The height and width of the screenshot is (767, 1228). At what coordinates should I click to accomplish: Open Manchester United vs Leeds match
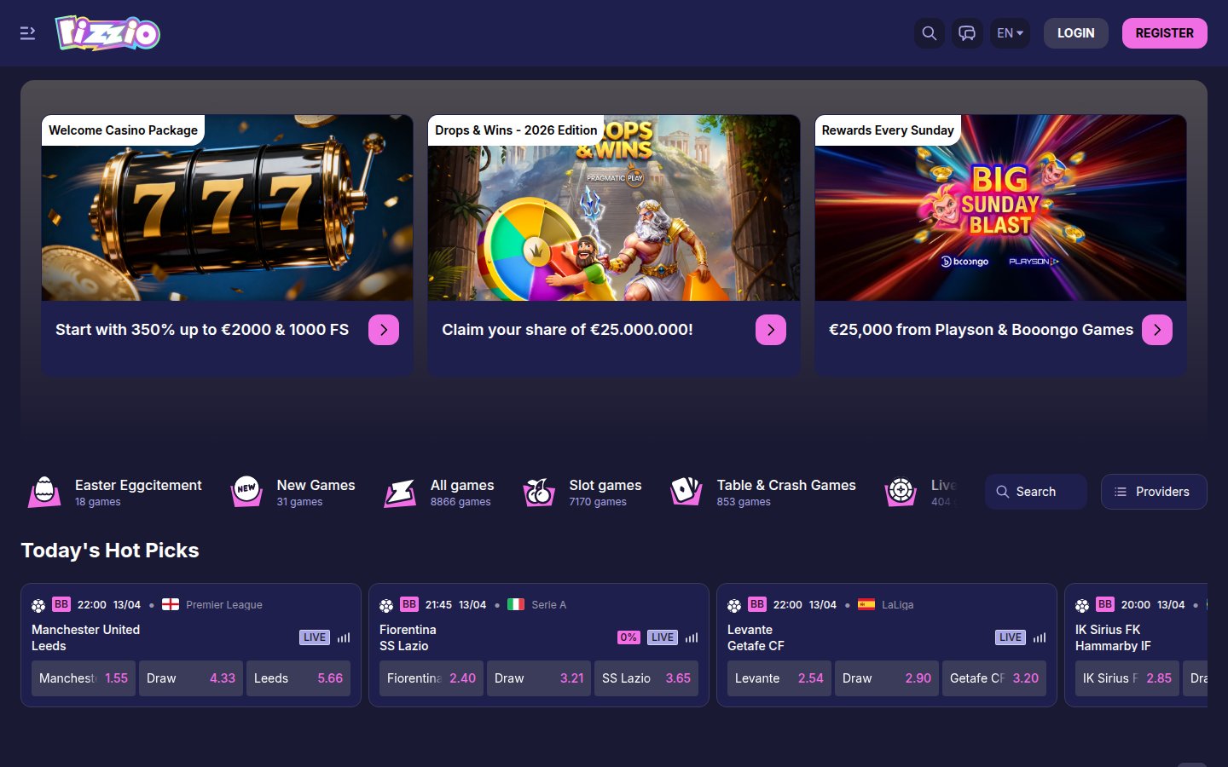(x=85, y=637)
